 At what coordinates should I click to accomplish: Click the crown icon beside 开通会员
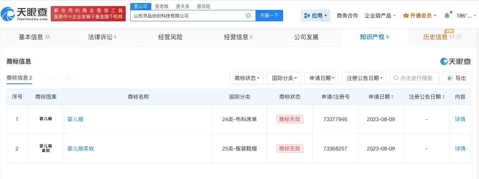pos(406,16)
